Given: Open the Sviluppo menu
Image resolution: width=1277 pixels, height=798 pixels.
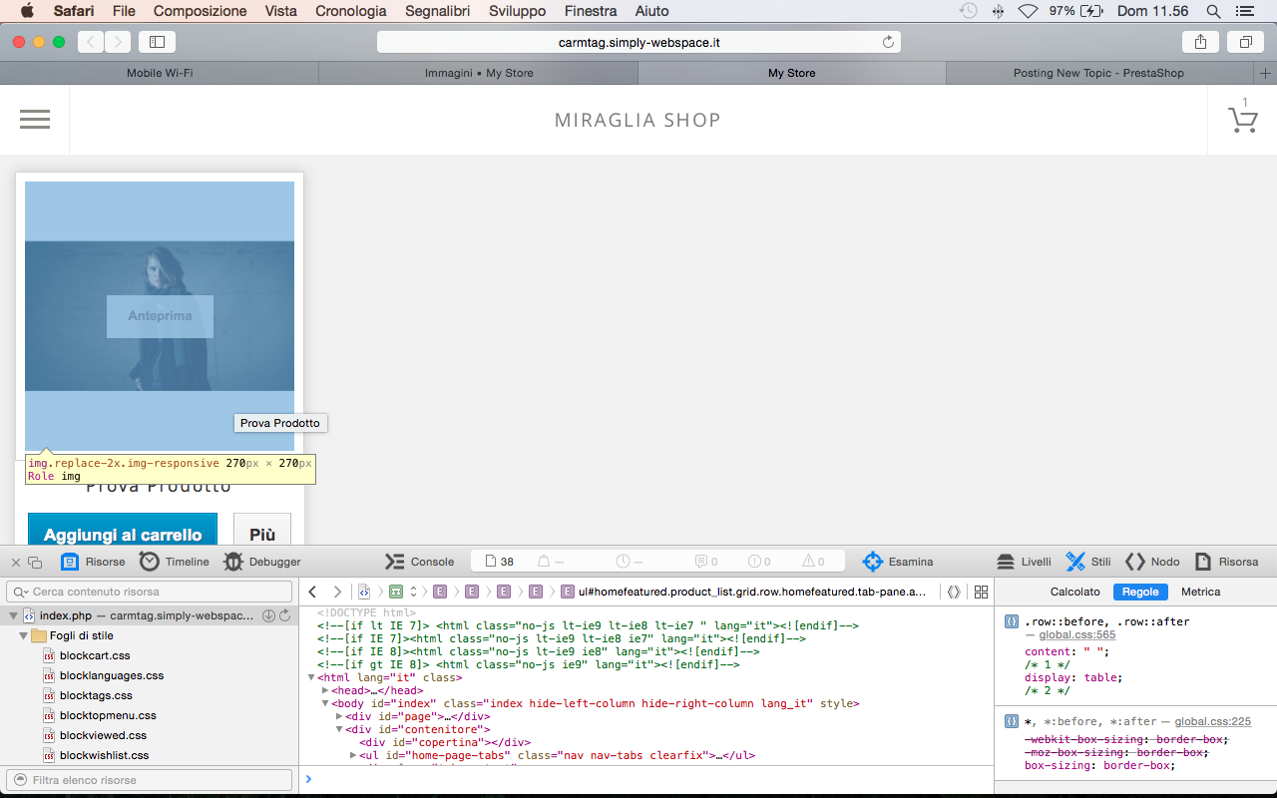Looking at the screenshot, I should (x=518, y=11).
